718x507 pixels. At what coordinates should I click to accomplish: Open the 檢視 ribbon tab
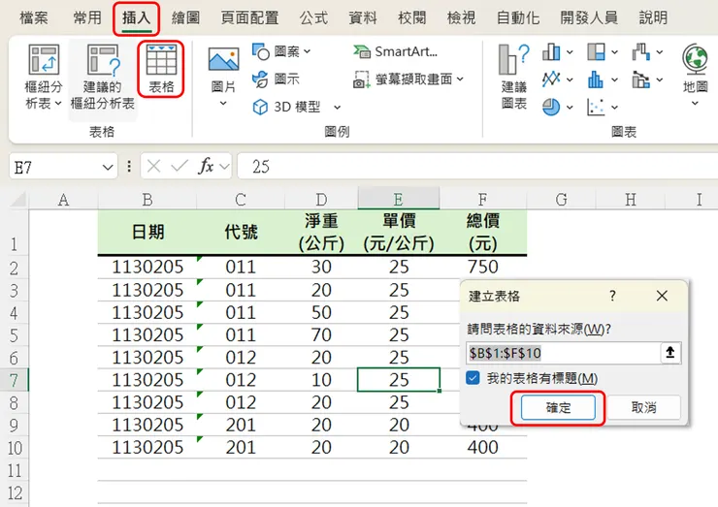pos(461,17)
